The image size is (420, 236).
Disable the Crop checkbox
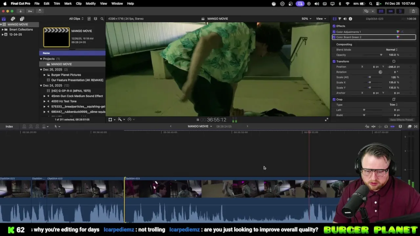point(334,99)
